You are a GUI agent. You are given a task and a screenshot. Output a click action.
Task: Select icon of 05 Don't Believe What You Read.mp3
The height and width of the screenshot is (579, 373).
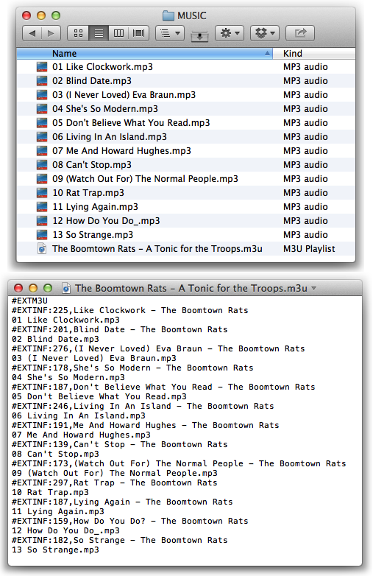[42, 123]
